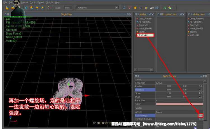Click the camera toolbar icon

point(151,8)
